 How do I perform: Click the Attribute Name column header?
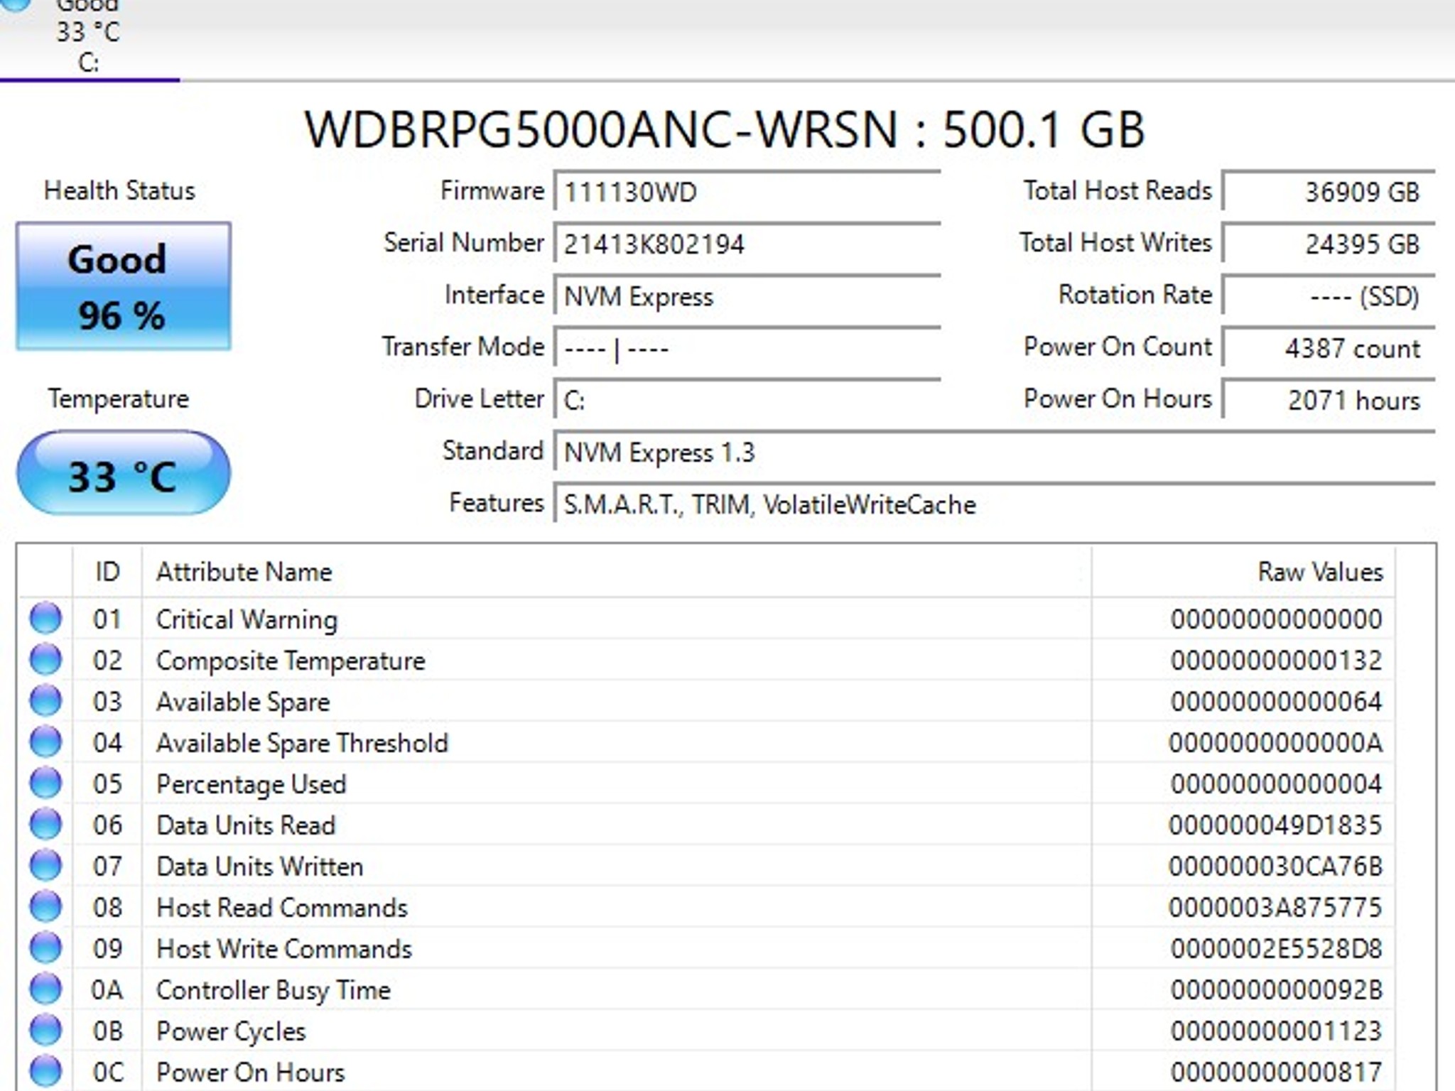(617, 572)
